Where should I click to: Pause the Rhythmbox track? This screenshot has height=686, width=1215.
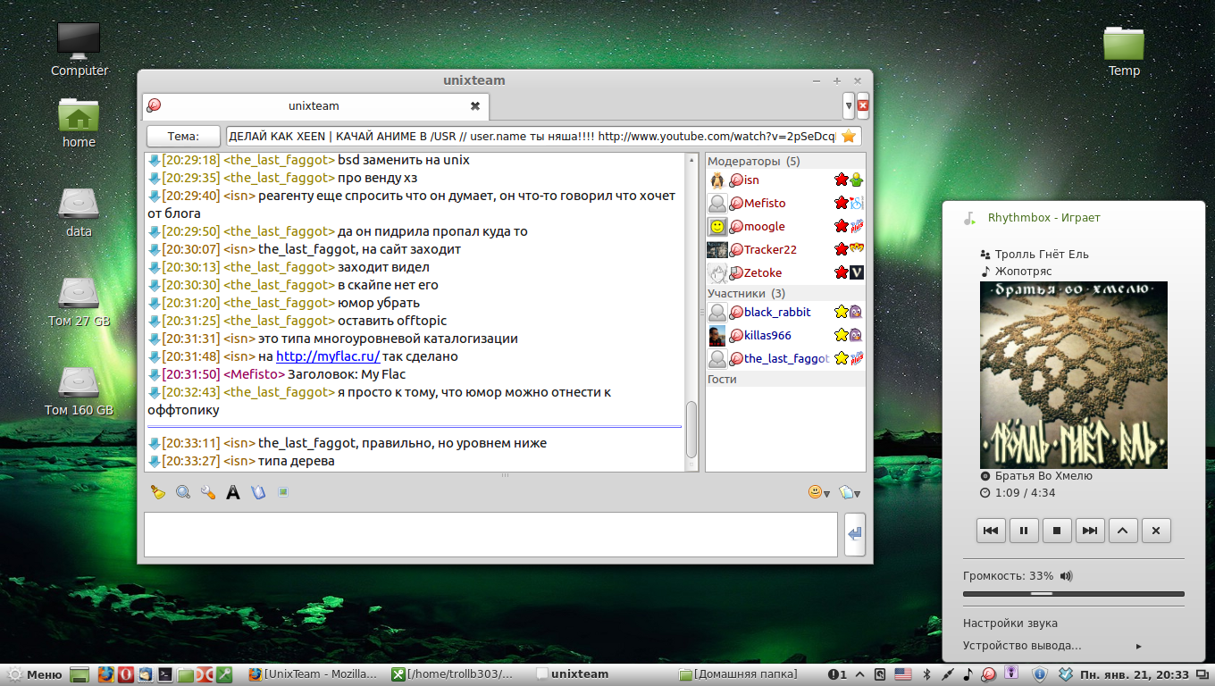(x=1024, y=531)
